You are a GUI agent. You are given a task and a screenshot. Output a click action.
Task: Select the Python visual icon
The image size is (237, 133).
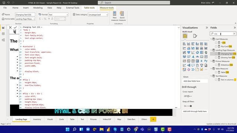tap(206, 61)
